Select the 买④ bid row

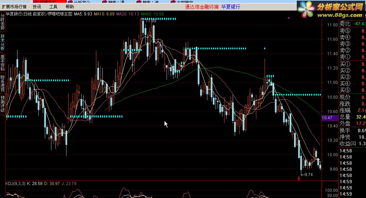[352, 84]
